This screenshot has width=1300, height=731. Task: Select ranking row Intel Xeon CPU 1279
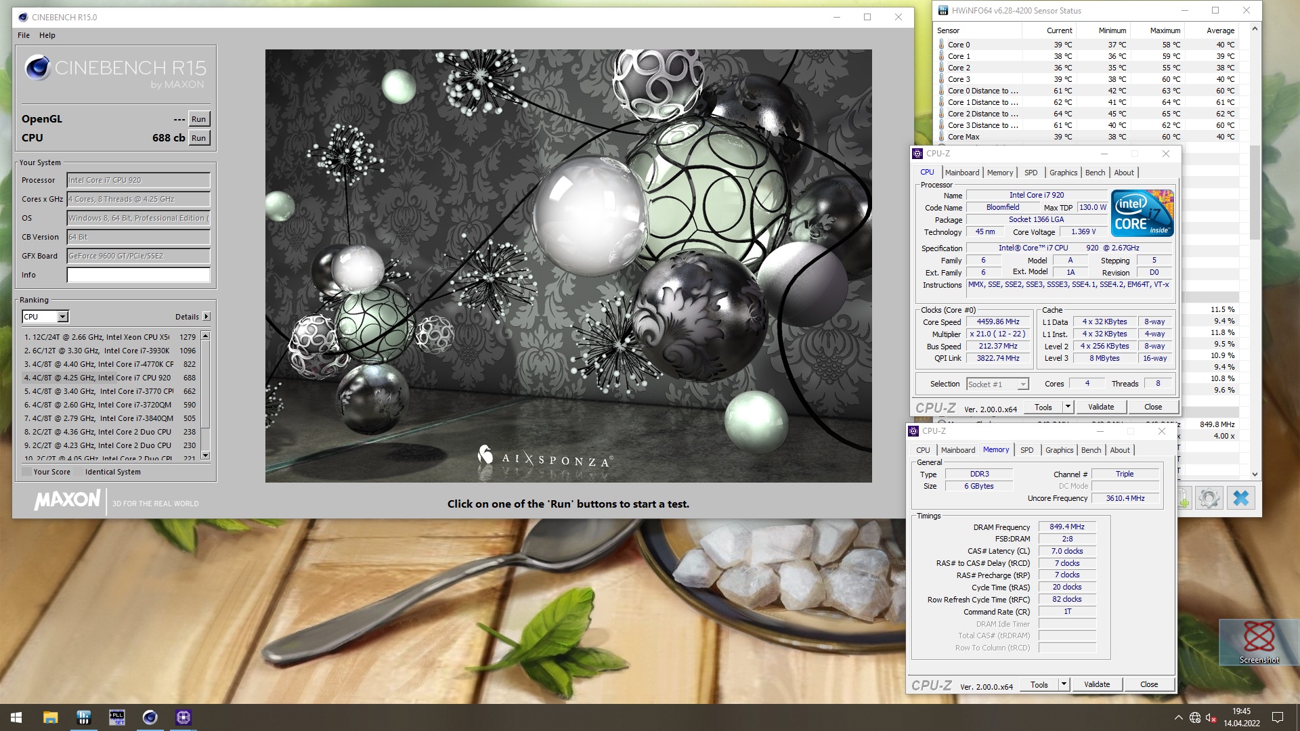coord(110,337)
